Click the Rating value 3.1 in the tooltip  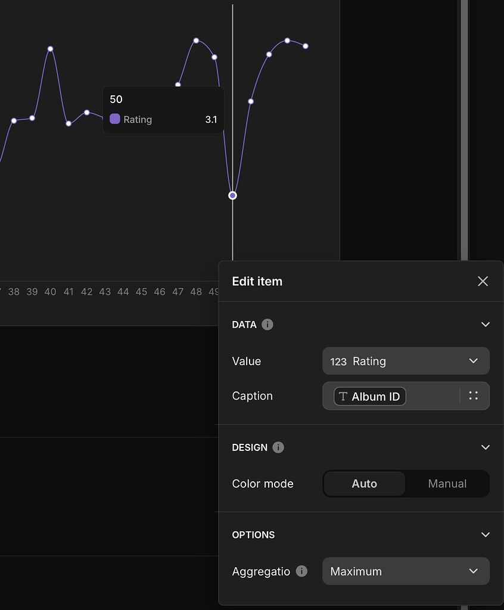(211, 119)
